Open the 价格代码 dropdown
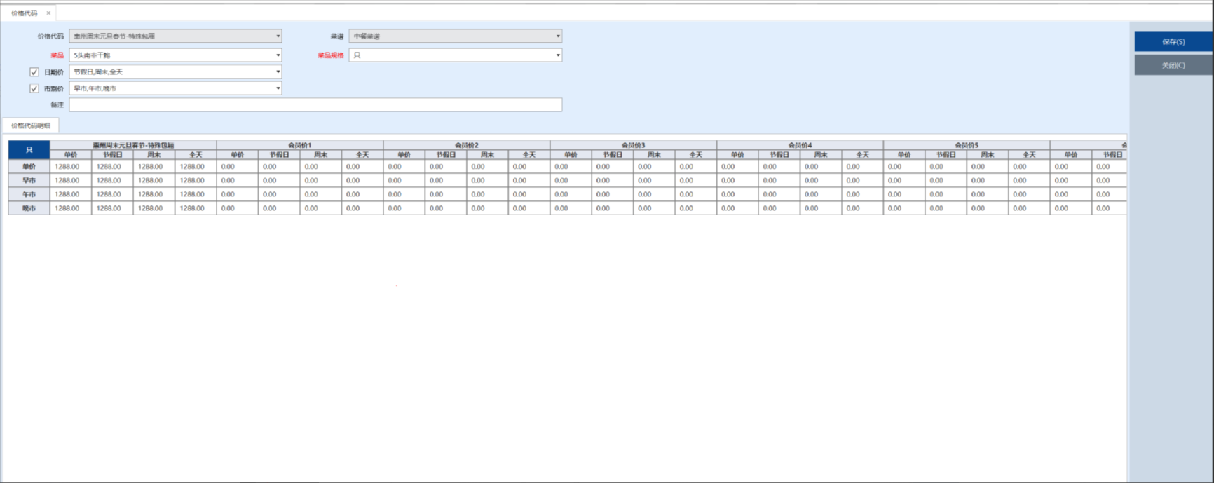The image size is (1214, 483). (278, 36)
